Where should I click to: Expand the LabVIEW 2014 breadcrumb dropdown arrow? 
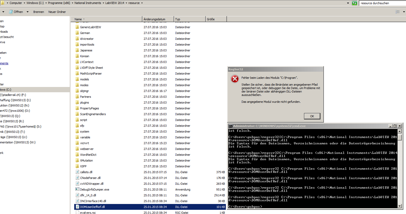[x=126, y=3]
